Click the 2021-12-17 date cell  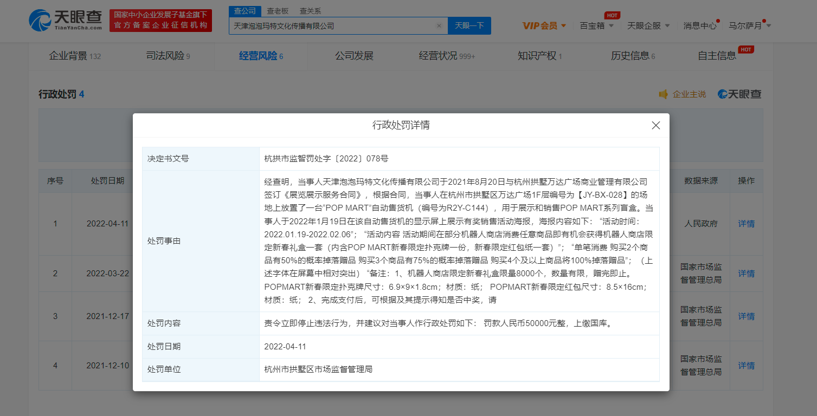[x=108, y=316]
